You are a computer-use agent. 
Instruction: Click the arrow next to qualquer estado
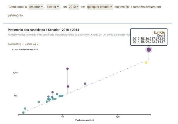(111, 7)
